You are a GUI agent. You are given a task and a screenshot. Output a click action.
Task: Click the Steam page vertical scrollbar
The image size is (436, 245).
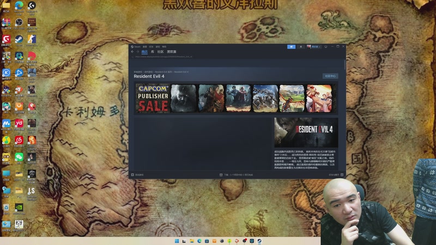pyautogui.click(x=345, y=64)
